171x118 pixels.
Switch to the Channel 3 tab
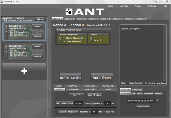coord(93,19)
